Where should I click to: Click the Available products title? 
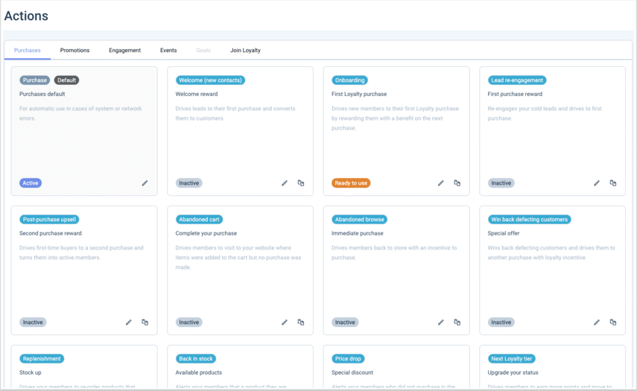click(199, 372)
